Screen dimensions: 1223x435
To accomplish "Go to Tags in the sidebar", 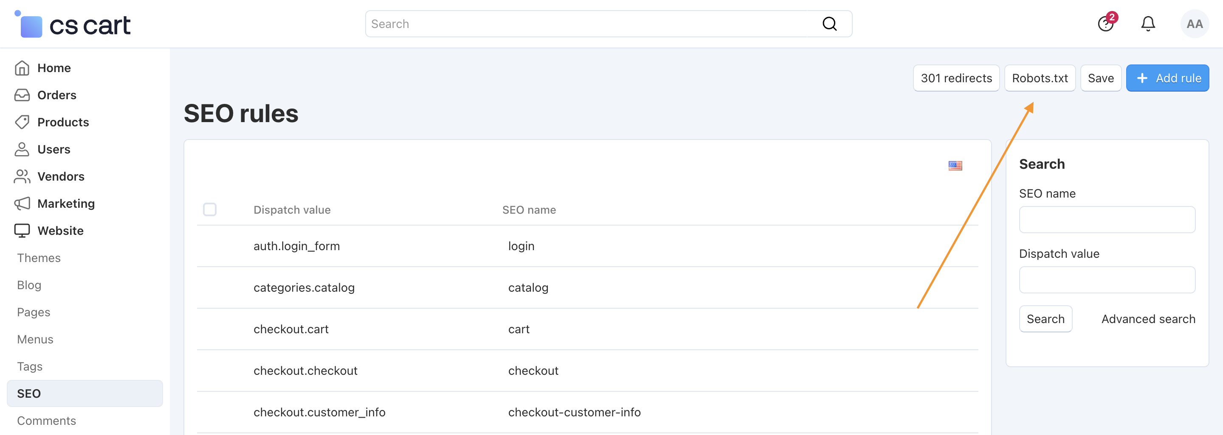I will 29,366.
